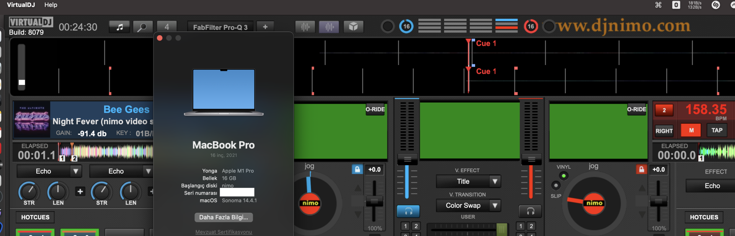Image resolution: width=735 pixels, height=236 pixels.
Task: Click the blue lock icon on left deck
Action: [357, 169]
